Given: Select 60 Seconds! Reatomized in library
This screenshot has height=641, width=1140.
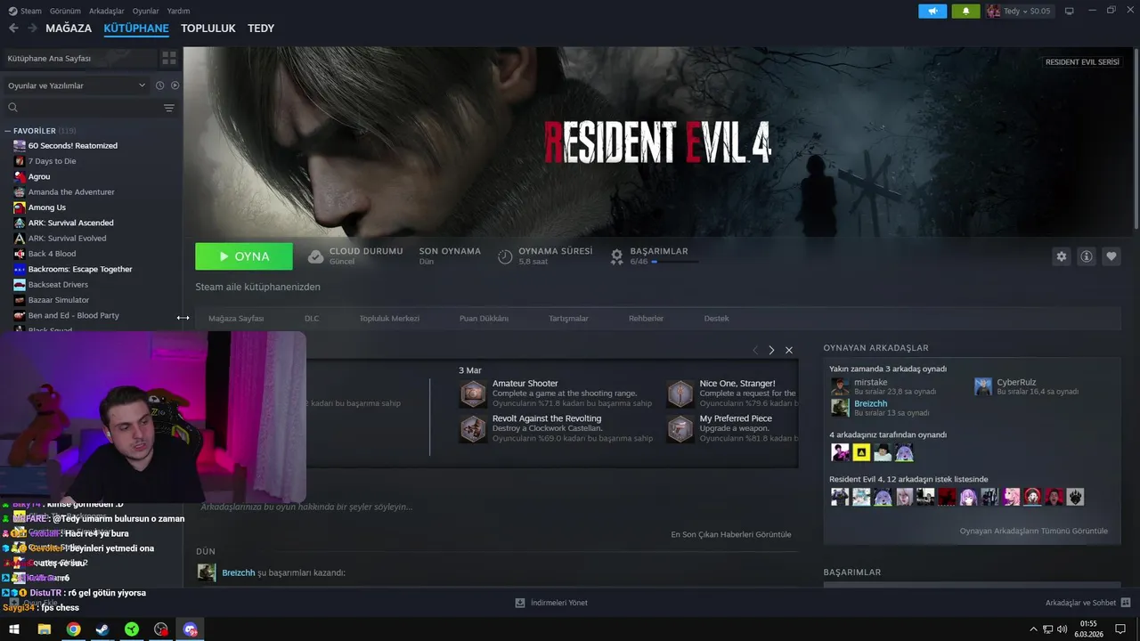Looking at the screenshot, I should click(x=73, y=146).
